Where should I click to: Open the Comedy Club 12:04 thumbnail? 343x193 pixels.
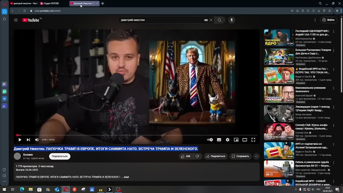[279, 132]
